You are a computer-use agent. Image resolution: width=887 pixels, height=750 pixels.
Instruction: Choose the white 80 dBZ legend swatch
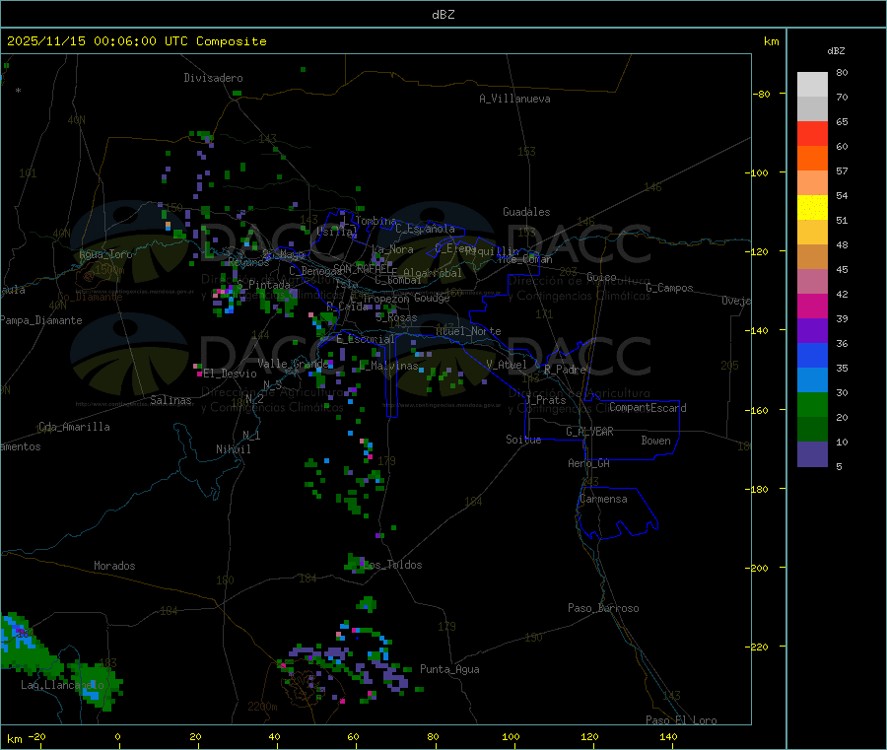pyautogui.click(x=812, y=85)
